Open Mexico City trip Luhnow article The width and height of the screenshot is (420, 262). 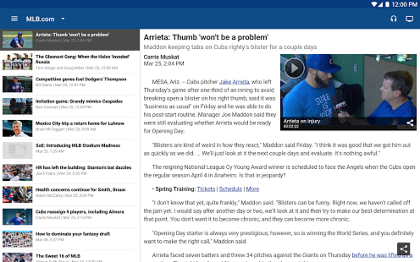coord(70,128)
